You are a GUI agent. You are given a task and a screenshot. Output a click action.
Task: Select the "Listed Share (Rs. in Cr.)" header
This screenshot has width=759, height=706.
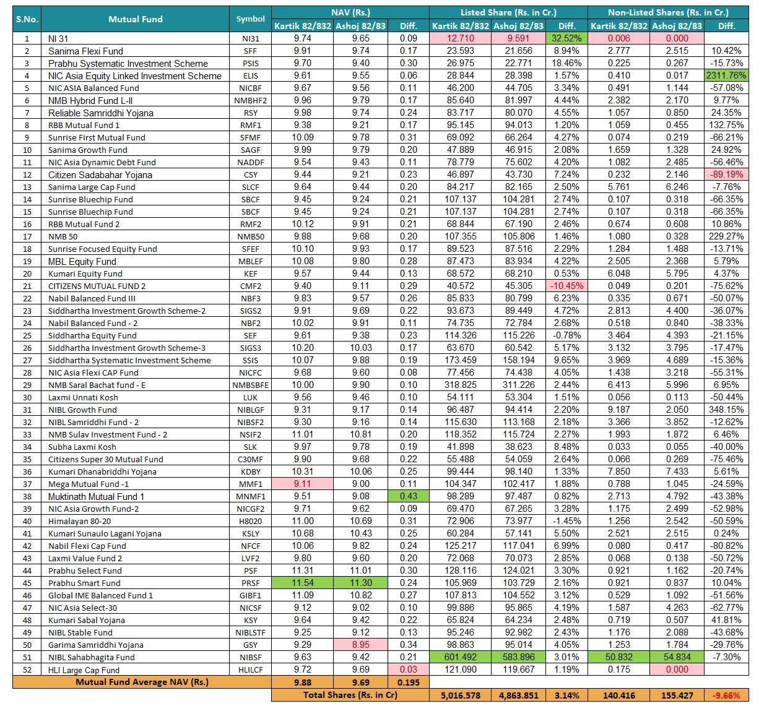[x=508, y=12]
